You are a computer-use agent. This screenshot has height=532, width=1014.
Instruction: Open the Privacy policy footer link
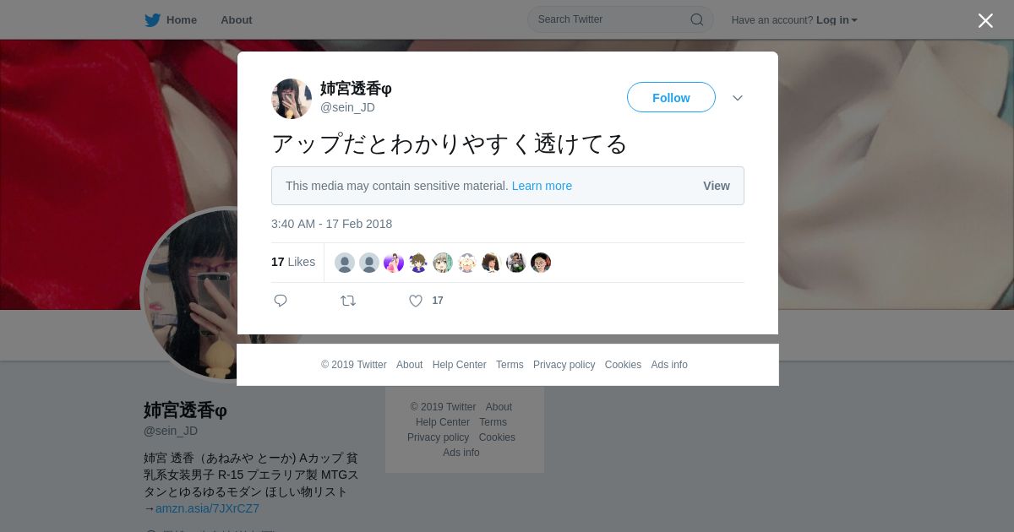(x=564, y=365)
